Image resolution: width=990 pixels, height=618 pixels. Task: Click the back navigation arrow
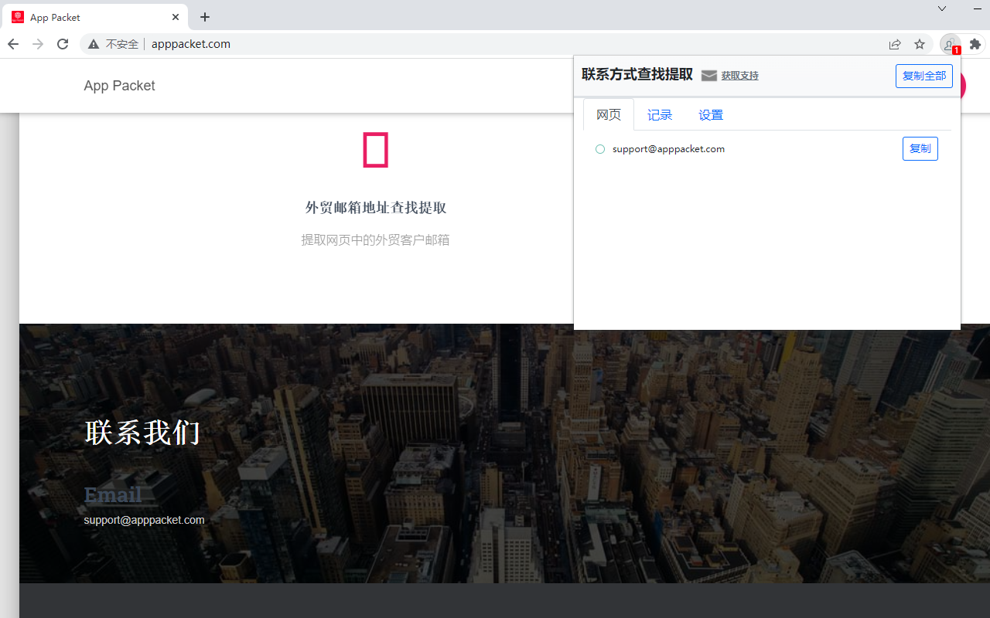[x=12, y=44]
